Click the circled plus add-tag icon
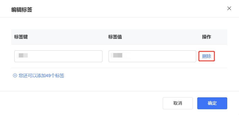This screenshot has width=239, height=115. (15, 76)
